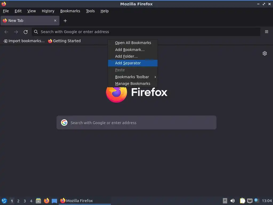
Task: Switch to workspace 4
Action: coord(31,201)
